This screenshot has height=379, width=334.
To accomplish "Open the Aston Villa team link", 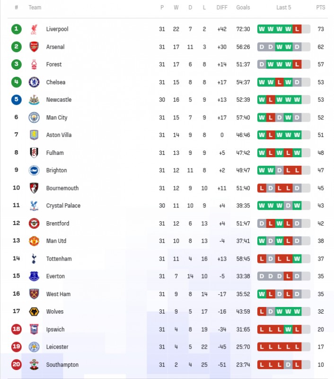I will click(x=59, y=135).
